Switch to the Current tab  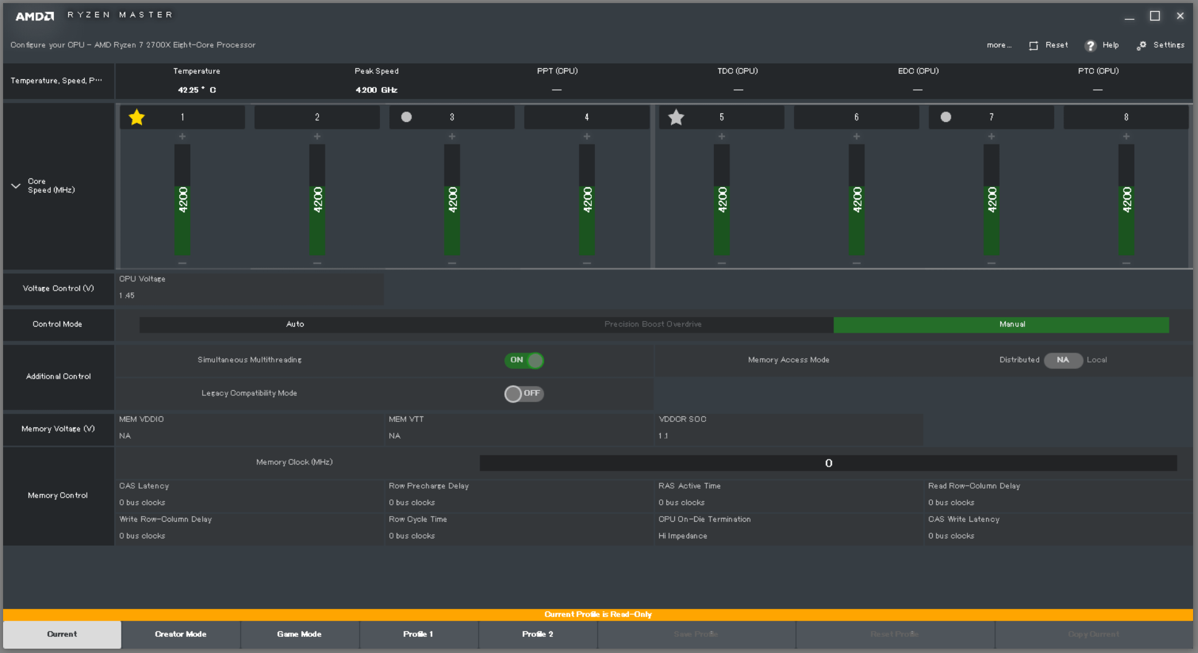click(x=62, y=634)
